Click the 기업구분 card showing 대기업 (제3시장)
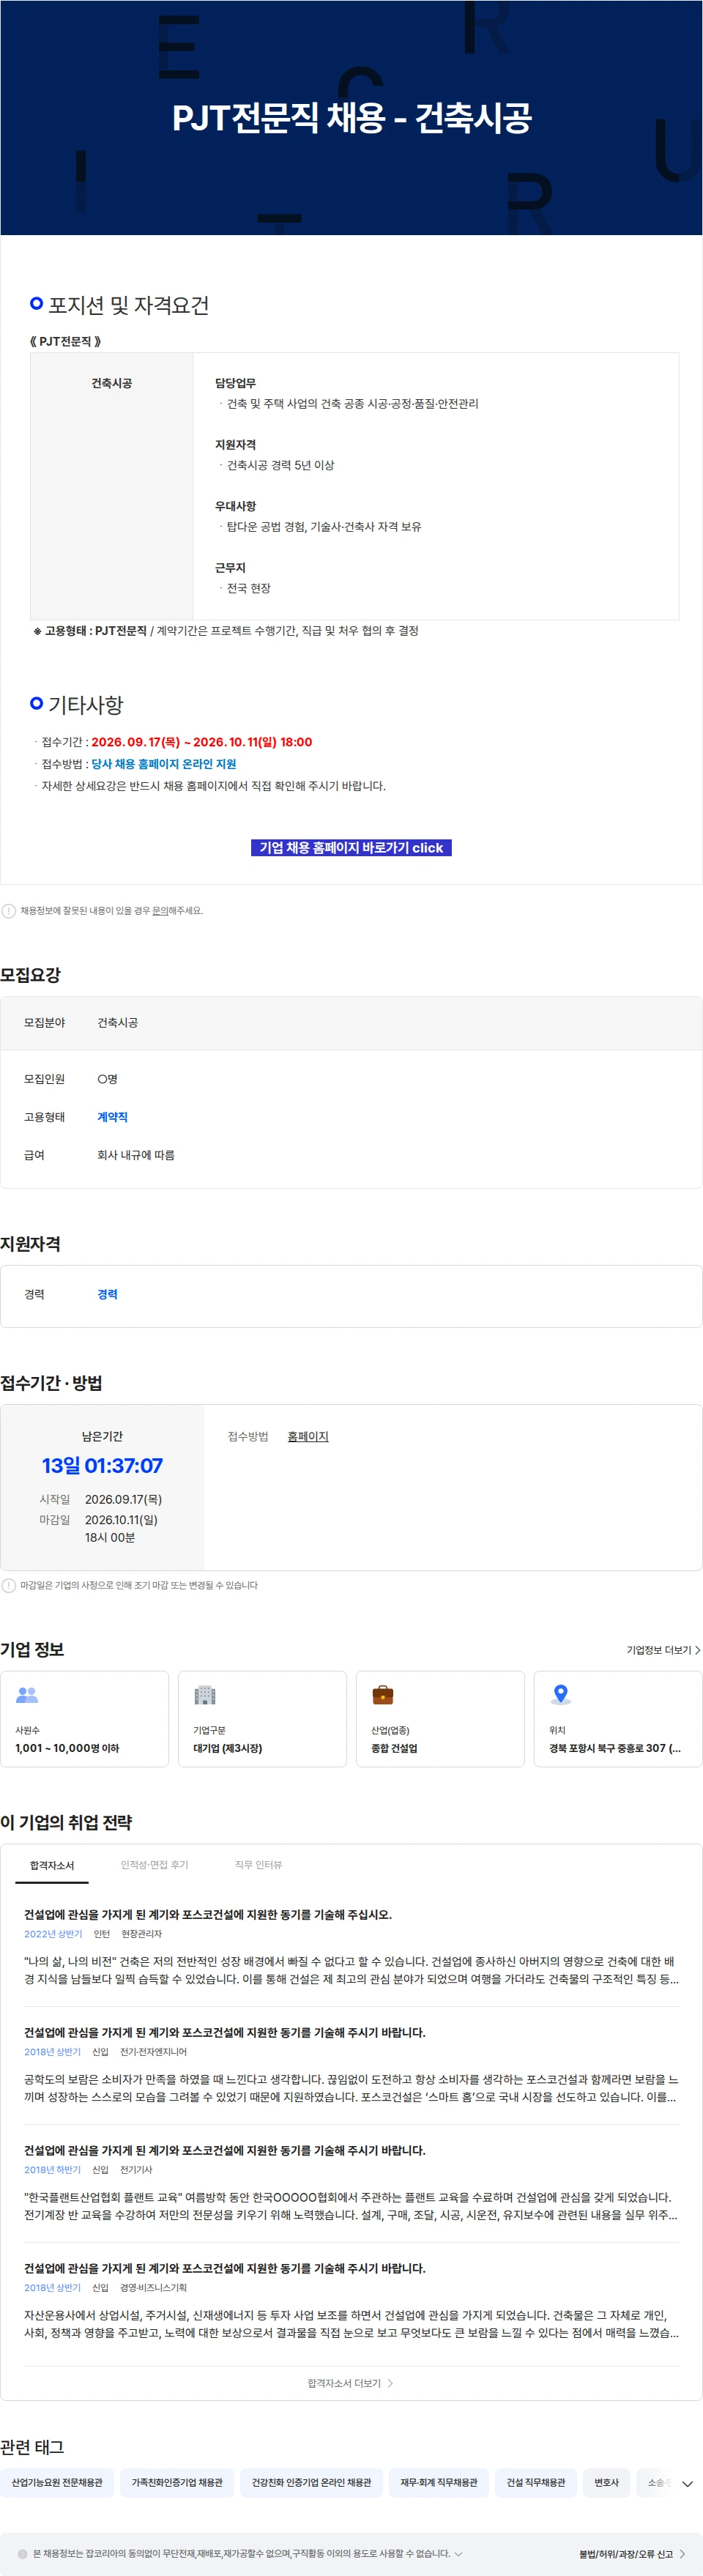 263,1719
